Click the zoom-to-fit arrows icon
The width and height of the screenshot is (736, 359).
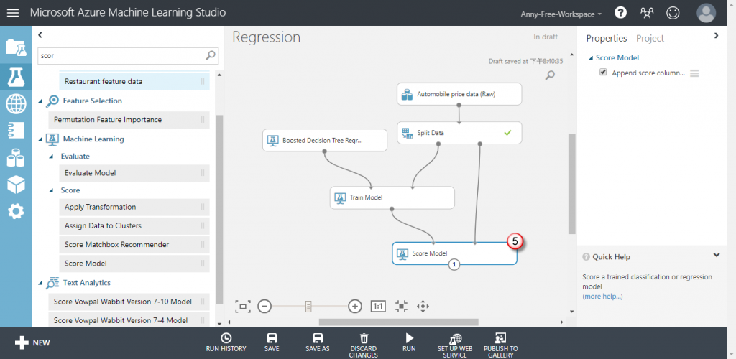[x=401, y=307]
